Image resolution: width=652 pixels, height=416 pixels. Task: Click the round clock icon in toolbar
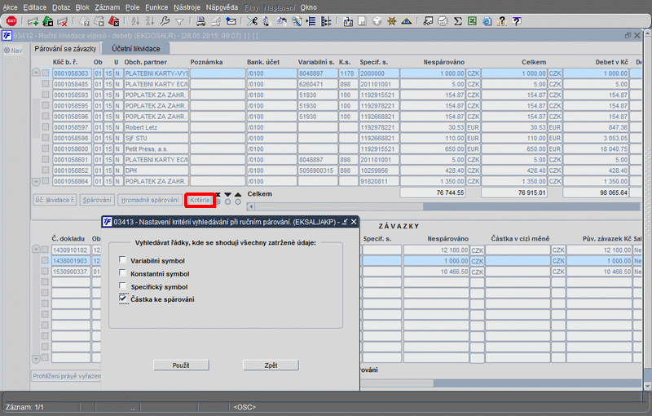coord(443,21)
